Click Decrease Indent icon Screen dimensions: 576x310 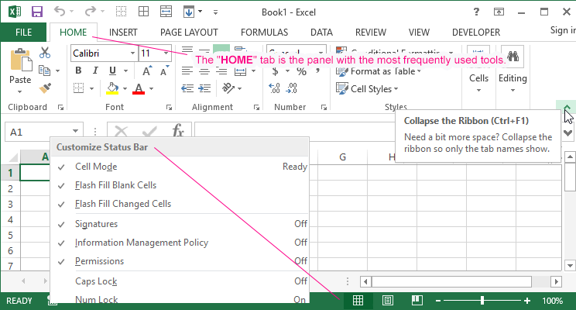coord(187,88)
